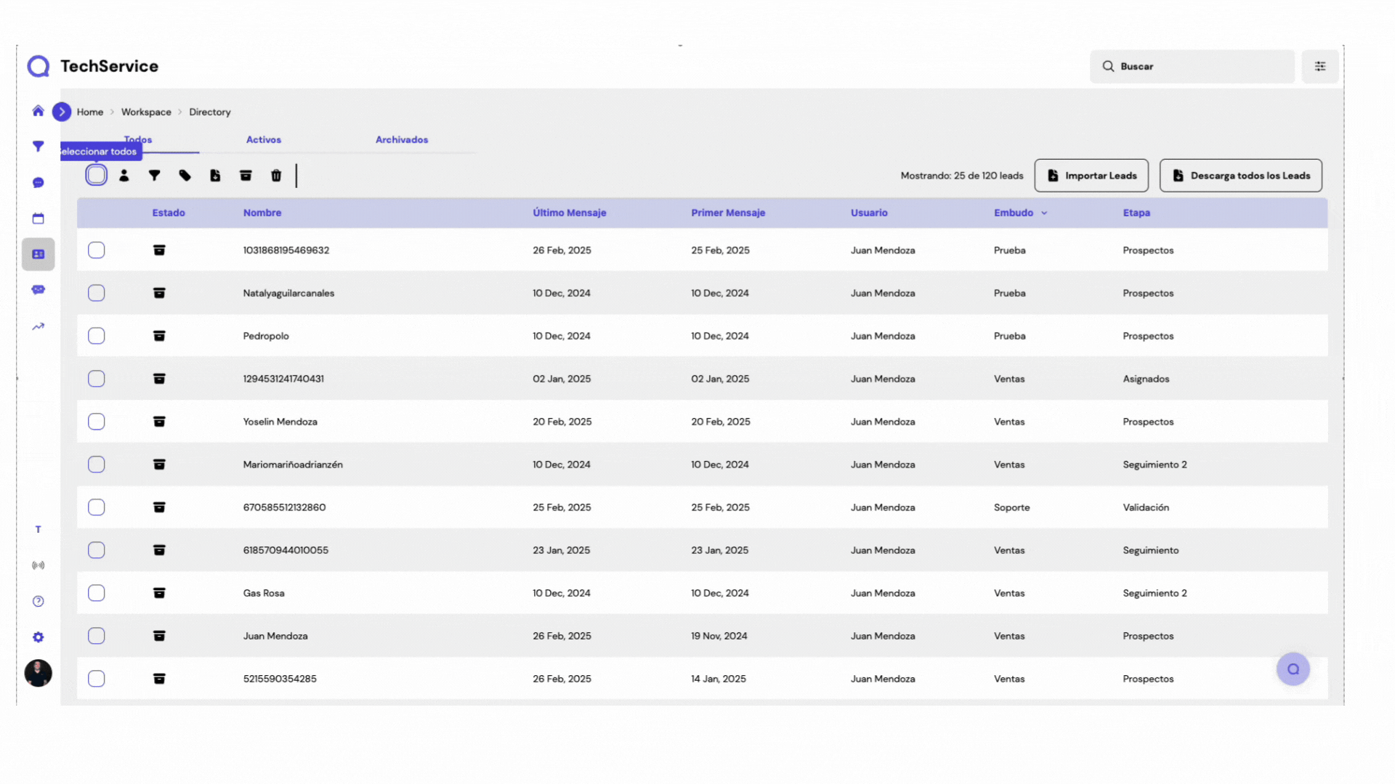Expand the Embudo column dropdown arrow
Image resolution: width=1395 pixels, height=784 pixels.
pos(1044,213)
